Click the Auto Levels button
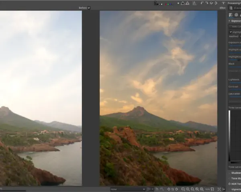This screenshot has height=192, width=241. point(235,27)
